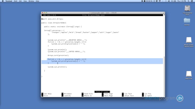Open the Terminal application menu
The width and height of the screenshot is (195, 109).
tap(9, 1)
